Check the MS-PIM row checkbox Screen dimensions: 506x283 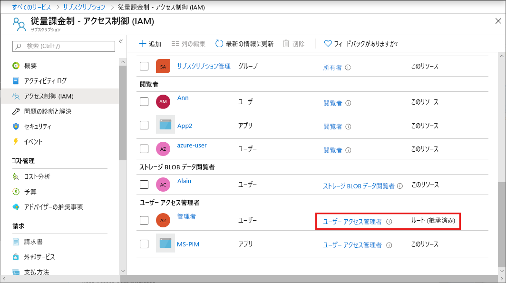[x=144, y=244]
